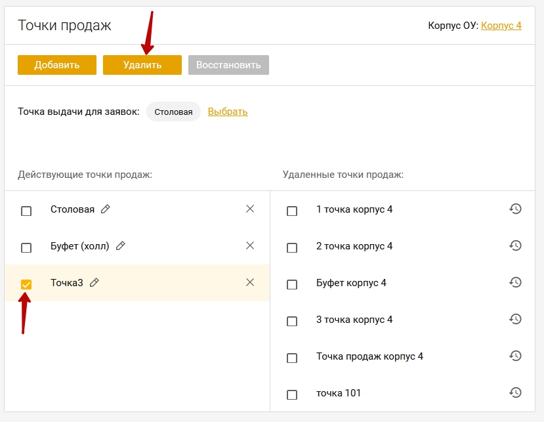Restore точка 101 via history icon

click(516, 392)
